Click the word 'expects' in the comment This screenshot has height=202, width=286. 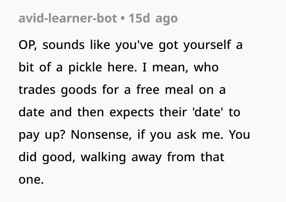pos(132,113)
